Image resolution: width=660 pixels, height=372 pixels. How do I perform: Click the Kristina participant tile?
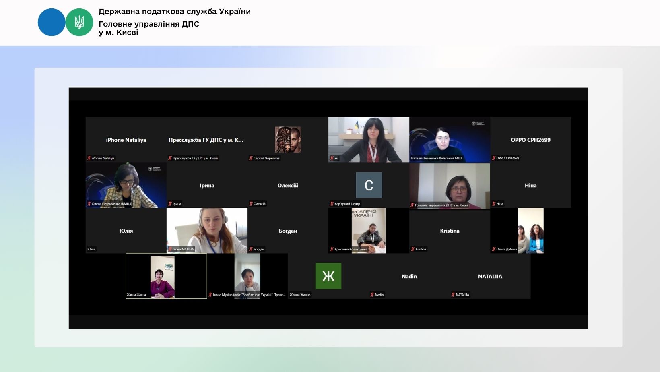click(x=450, y=231)
